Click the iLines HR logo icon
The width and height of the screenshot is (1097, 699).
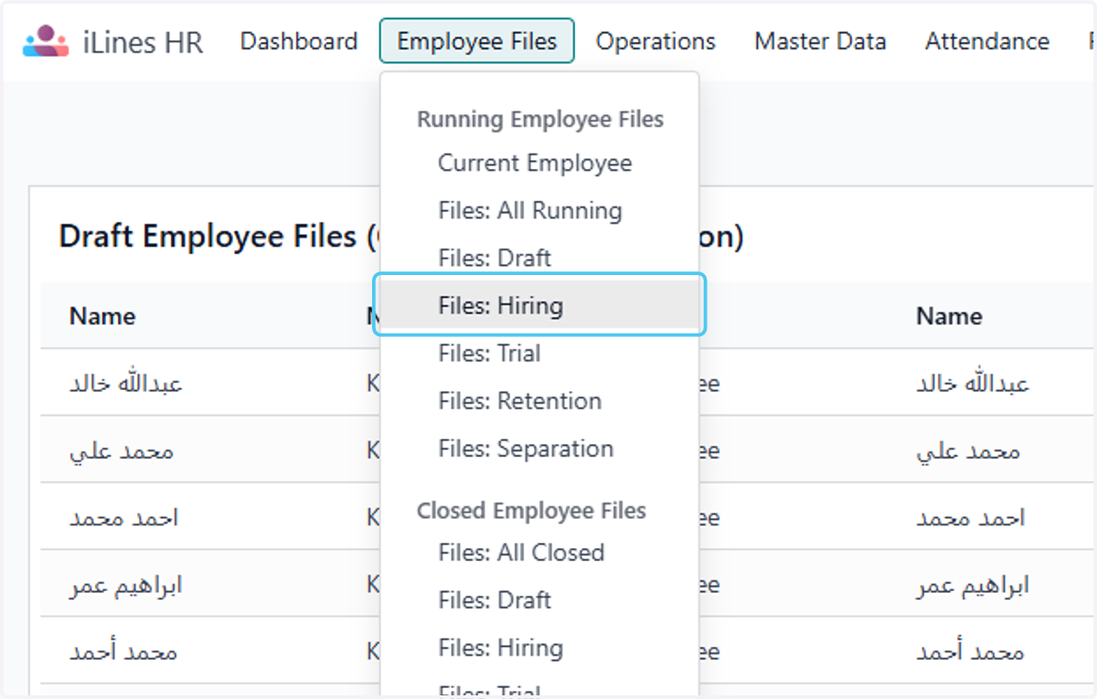47,41
